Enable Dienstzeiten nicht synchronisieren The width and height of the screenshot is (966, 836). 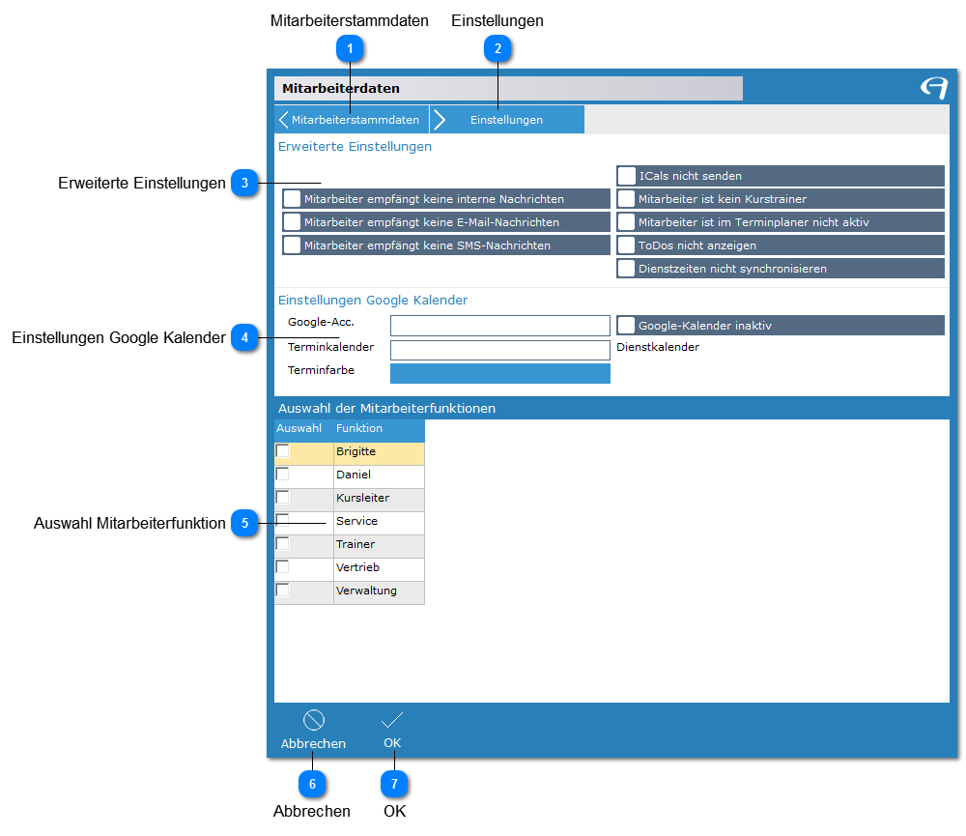(627, 269)
